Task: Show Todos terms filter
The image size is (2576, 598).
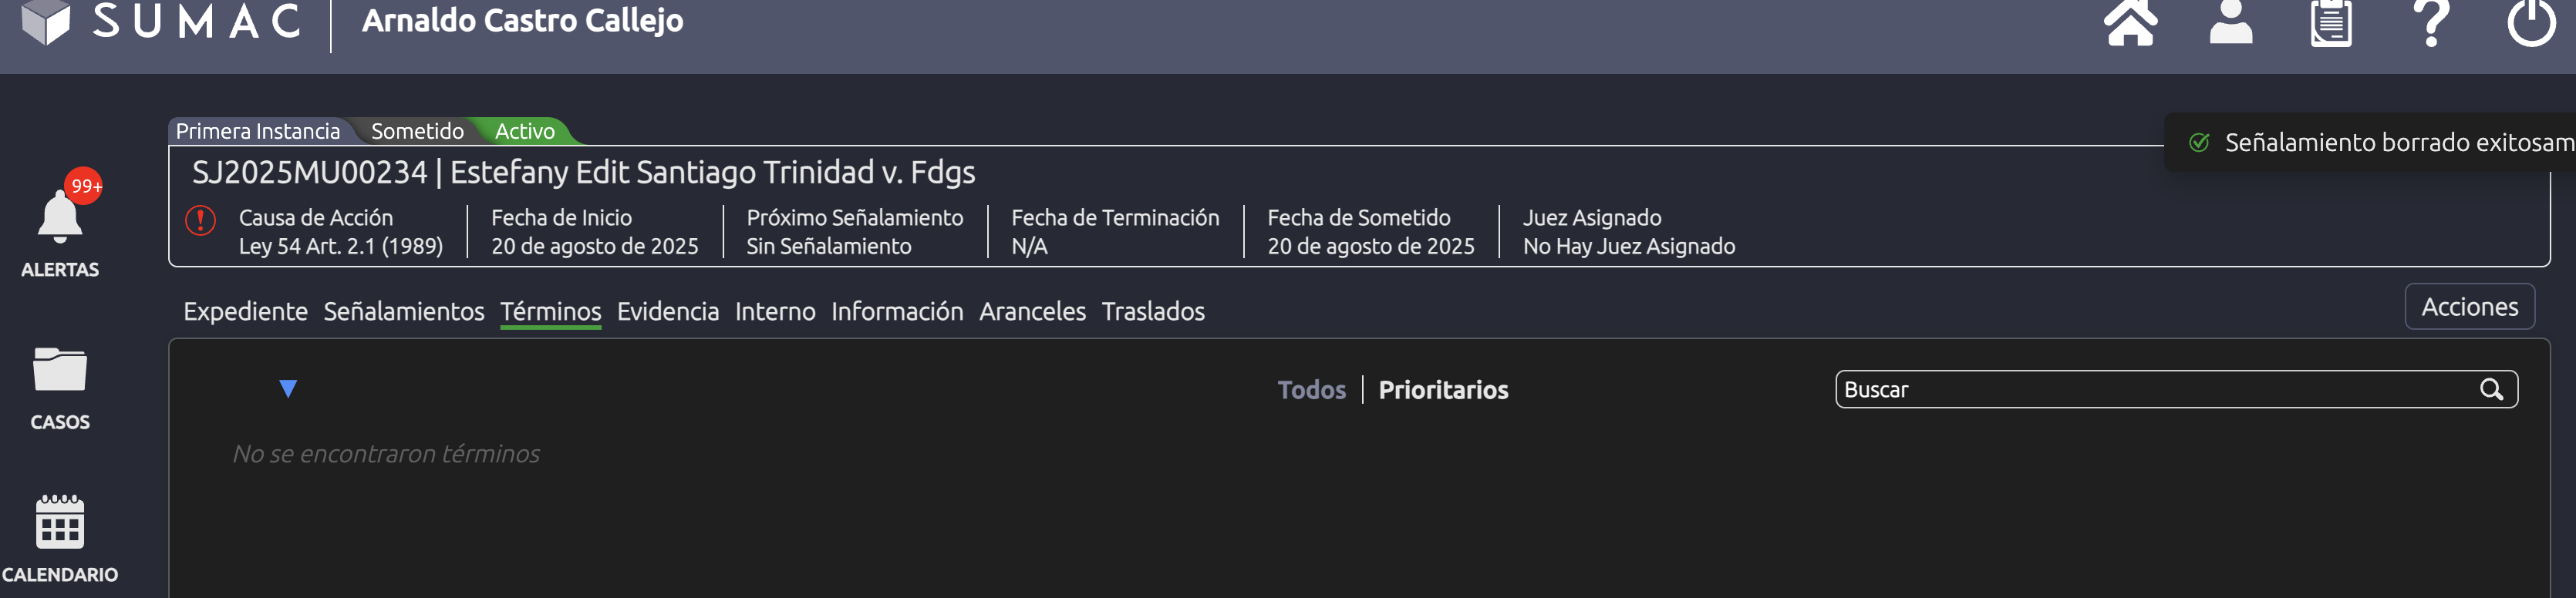Action: point(1311,390)
